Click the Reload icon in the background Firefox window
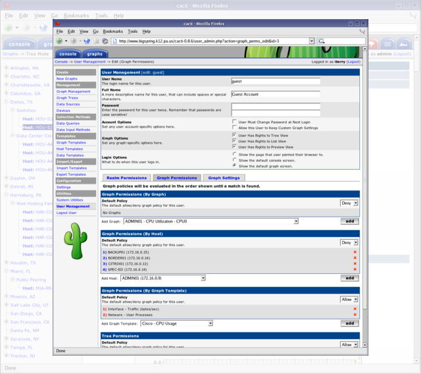The image size is (421, 374). pyautogui.click(x=43, y=28)
